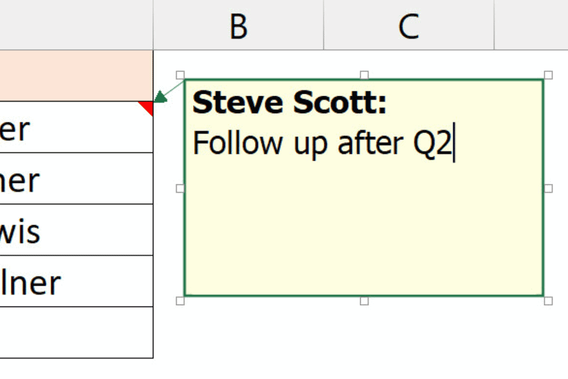Screen dimensions: 568x379
Task: Click the red comment indicator triangle
Action: click(148, 107)
